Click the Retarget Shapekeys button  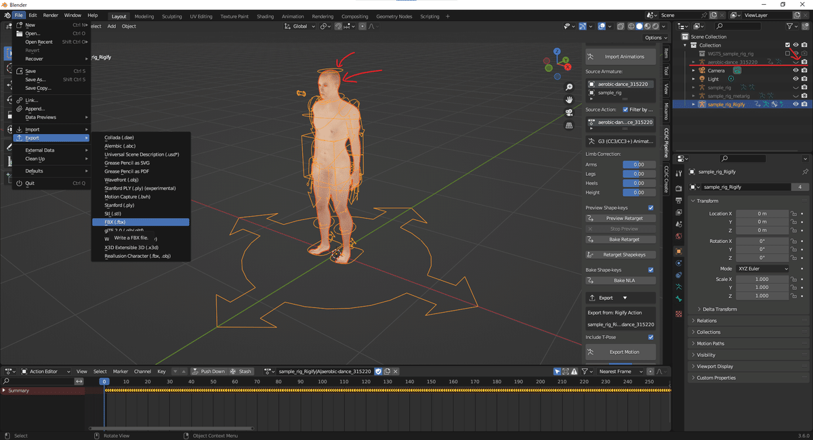621,255
